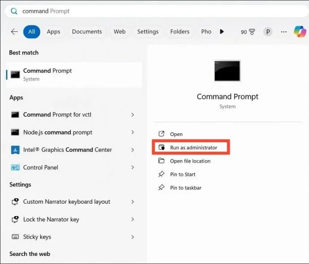
Task: Click the Command Prompt best match icon
Action: point(15,75)
